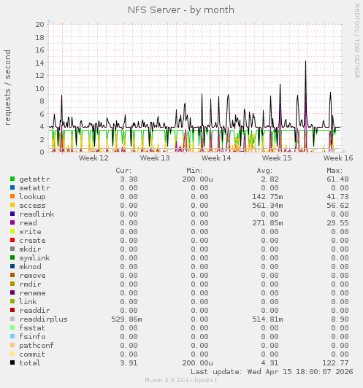Click the pathconf legend label
This screenshot has height=388, width=363.
37,346
